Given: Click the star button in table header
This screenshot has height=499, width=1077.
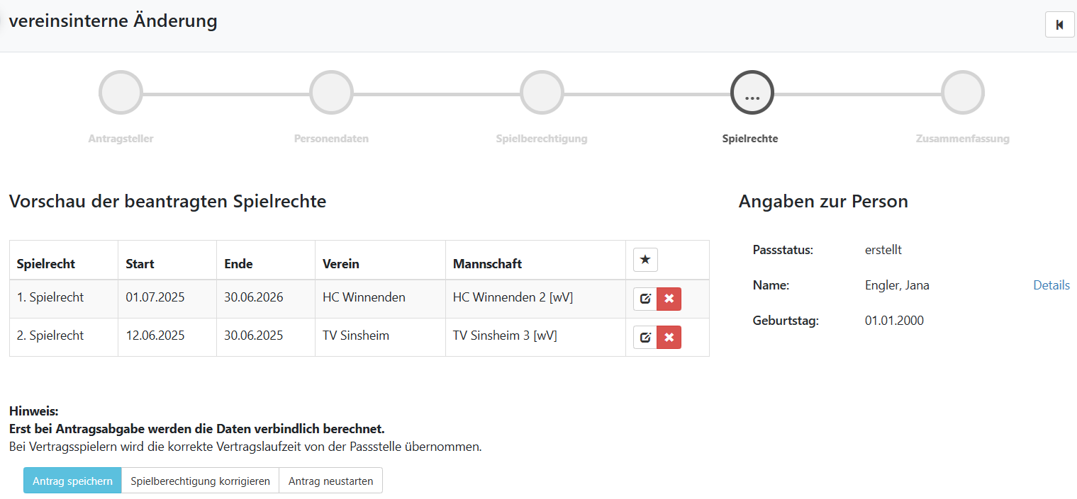Looking at the screenshot, I should pos(645,260).
